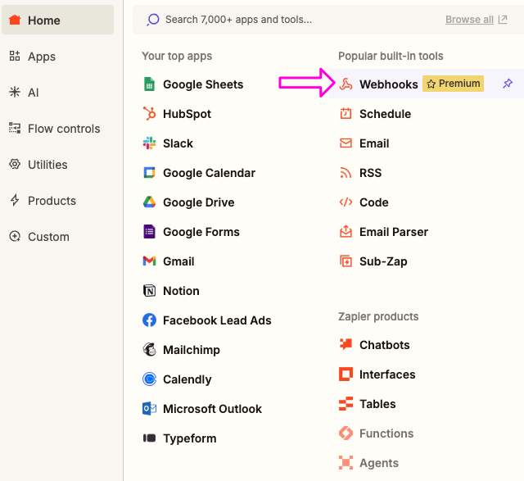Open the Tables text label

pos(377,404)
